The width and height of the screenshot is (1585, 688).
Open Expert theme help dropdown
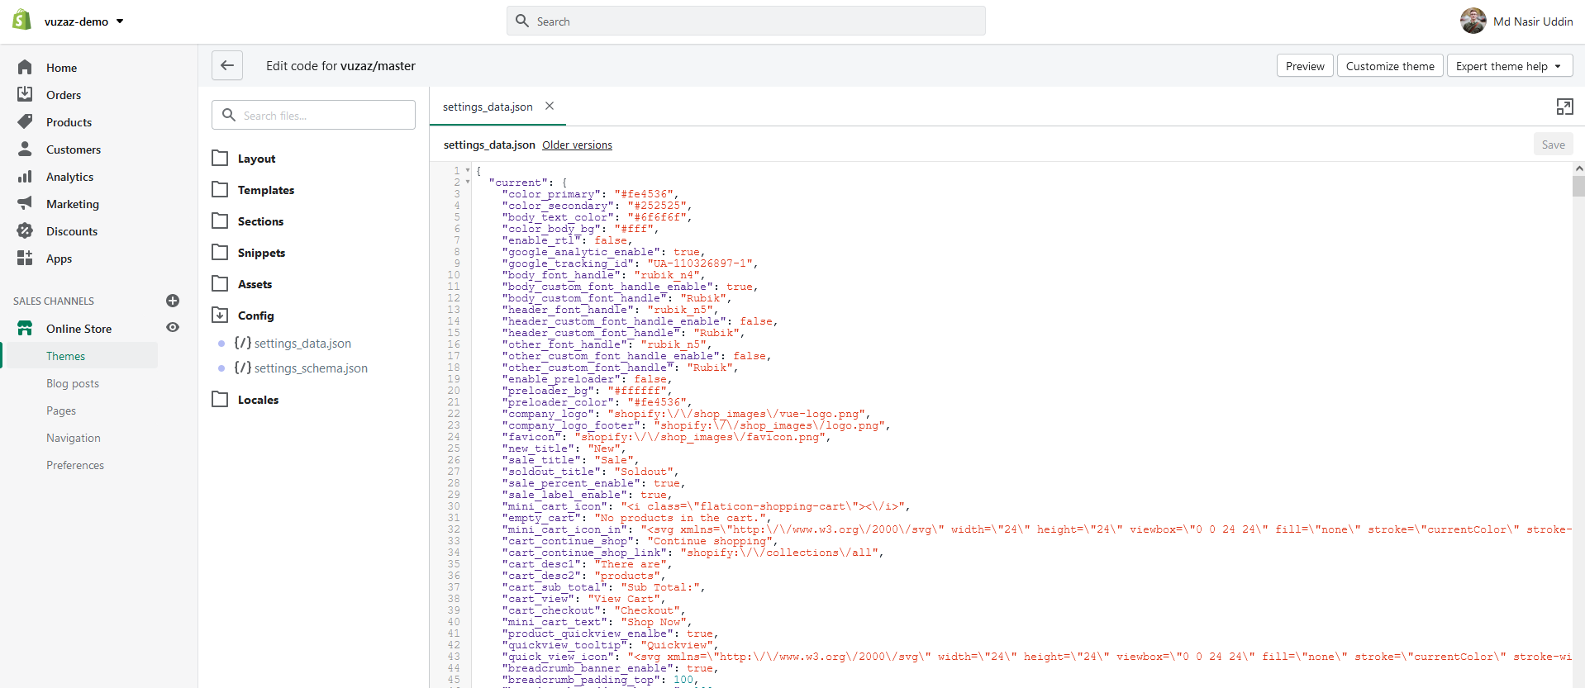(1509, 66)
